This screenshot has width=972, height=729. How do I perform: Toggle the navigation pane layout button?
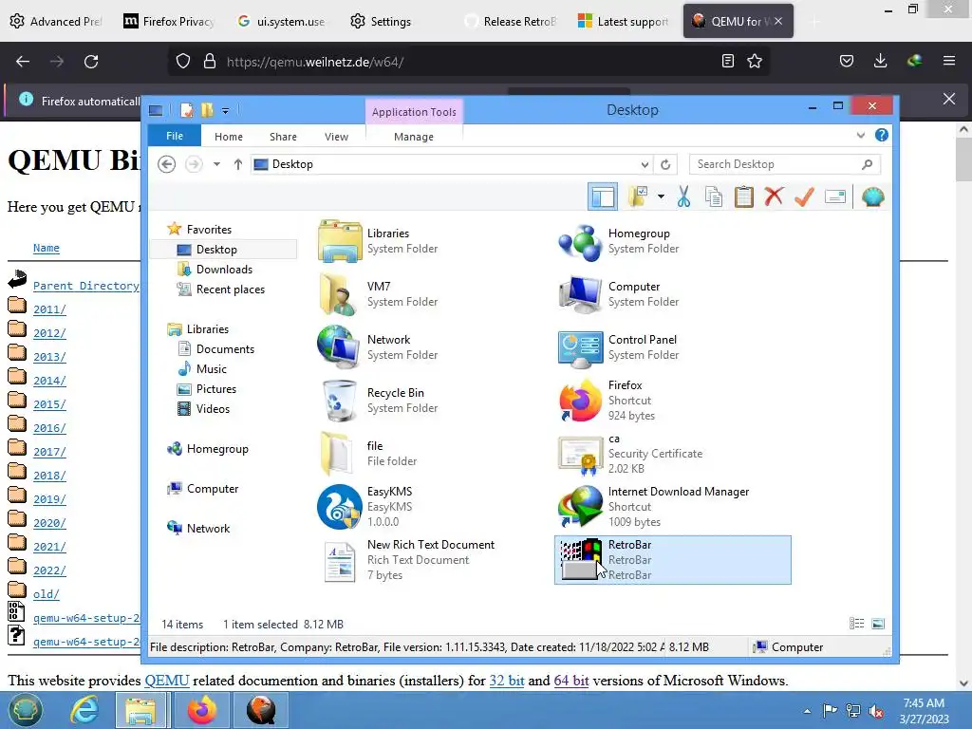[603, 197]
